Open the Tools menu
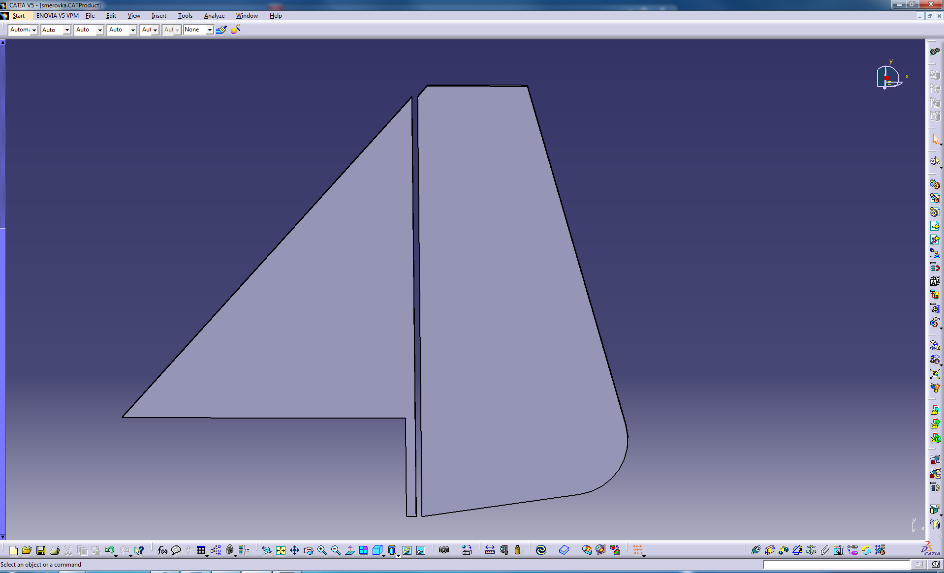Image resolution: width=944 pixels, height=573 pixels. 185,16
